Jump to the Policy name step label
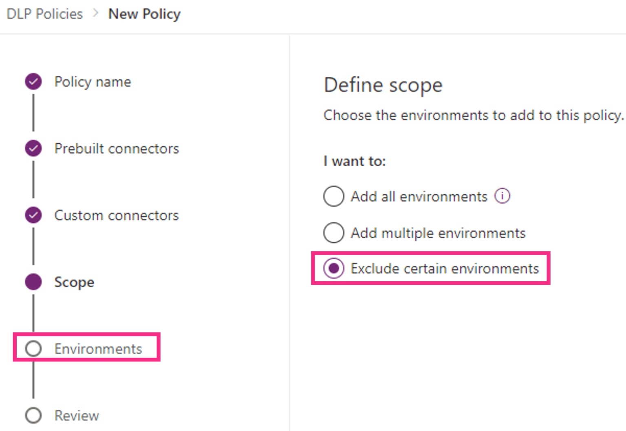 click(x=93, y=82)
